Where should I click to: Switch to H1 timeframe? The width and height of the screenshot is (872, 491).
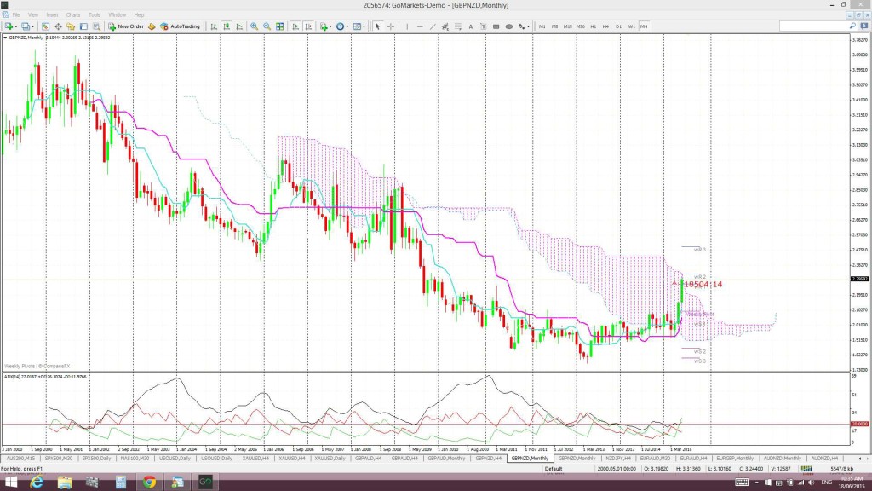pyautogui.click(x=594, y=26)
